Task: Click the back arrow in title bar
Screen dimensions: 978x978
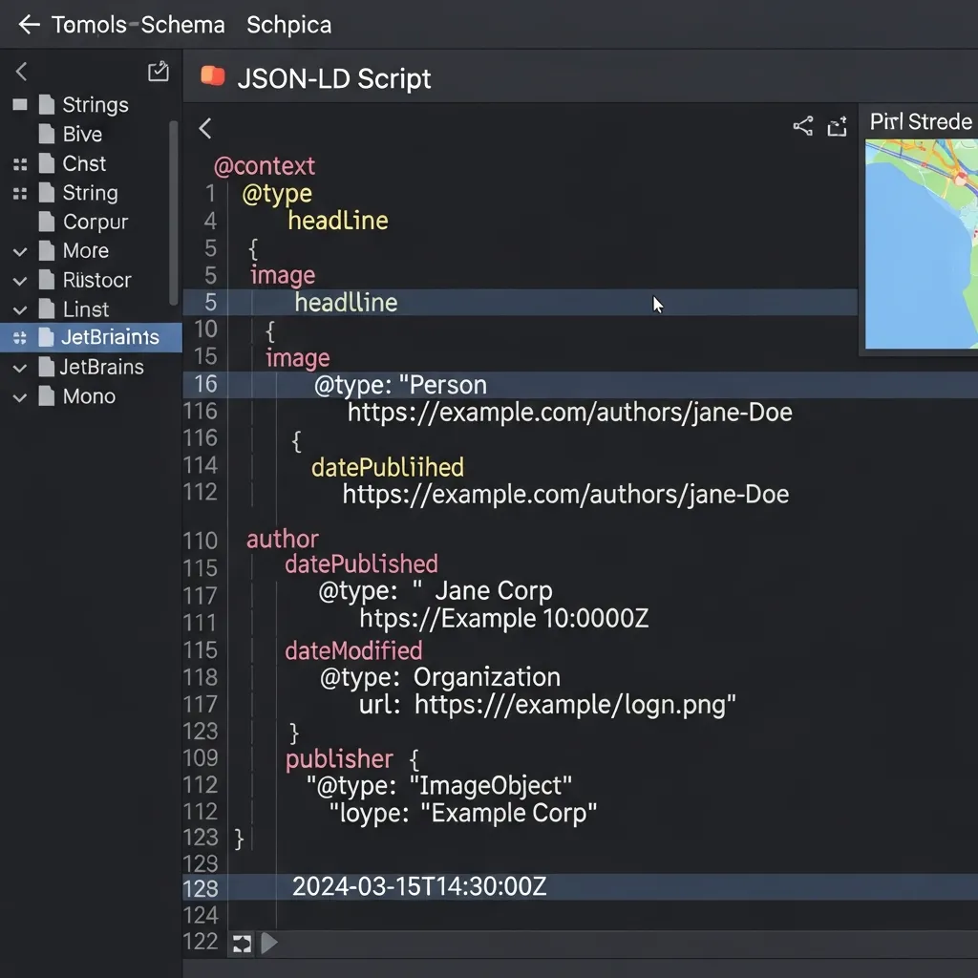Action: [29, 25]
